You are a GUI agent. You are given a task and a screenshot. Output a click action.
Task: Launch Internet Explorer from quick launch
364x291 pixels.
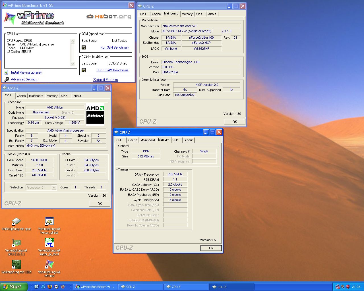coord(43,287)
